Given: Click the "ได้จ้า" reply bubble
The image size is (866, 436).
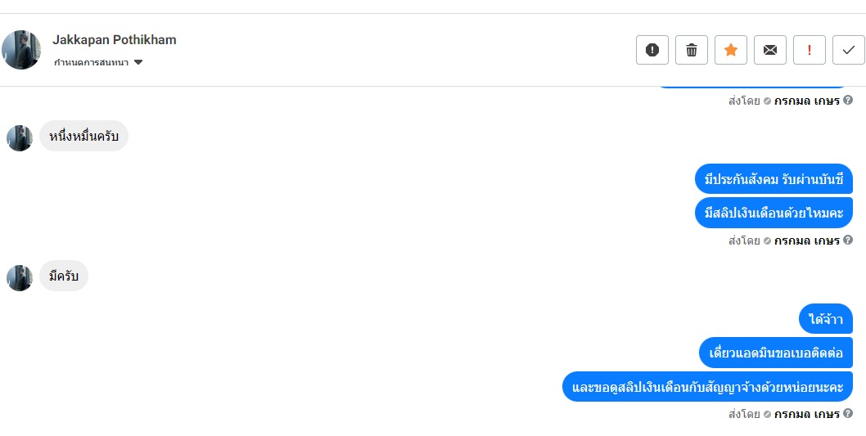Looking at the screenshot, I should [x=825, y=319].
